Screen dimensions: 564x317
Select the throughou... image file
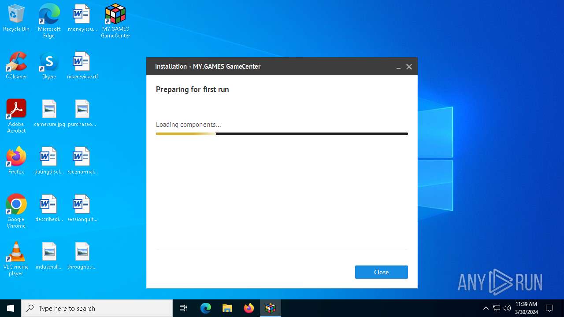82,256
